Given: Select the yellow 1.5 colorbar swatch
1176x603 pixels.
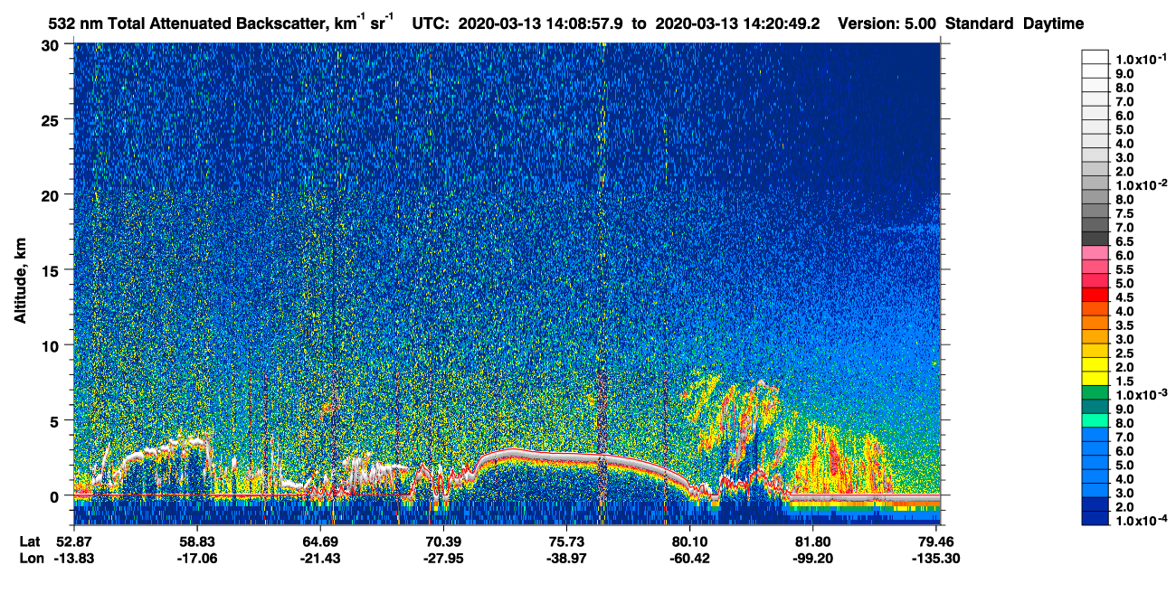Looking at the screenshot, I should 1095,381.
